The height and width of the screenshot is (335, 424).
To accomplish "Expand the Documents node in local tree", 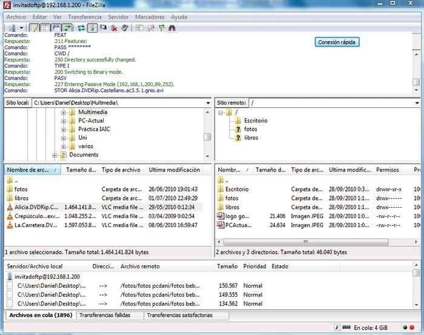I will (x=55, y=155).
